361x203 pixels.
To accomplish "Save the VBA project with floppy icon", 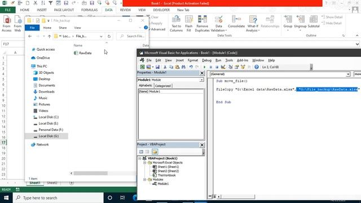I will [x=157, y=67].
